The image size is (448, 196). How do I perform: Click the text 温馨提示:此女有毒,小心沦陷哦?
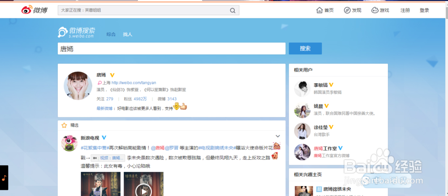coord(116,166)
